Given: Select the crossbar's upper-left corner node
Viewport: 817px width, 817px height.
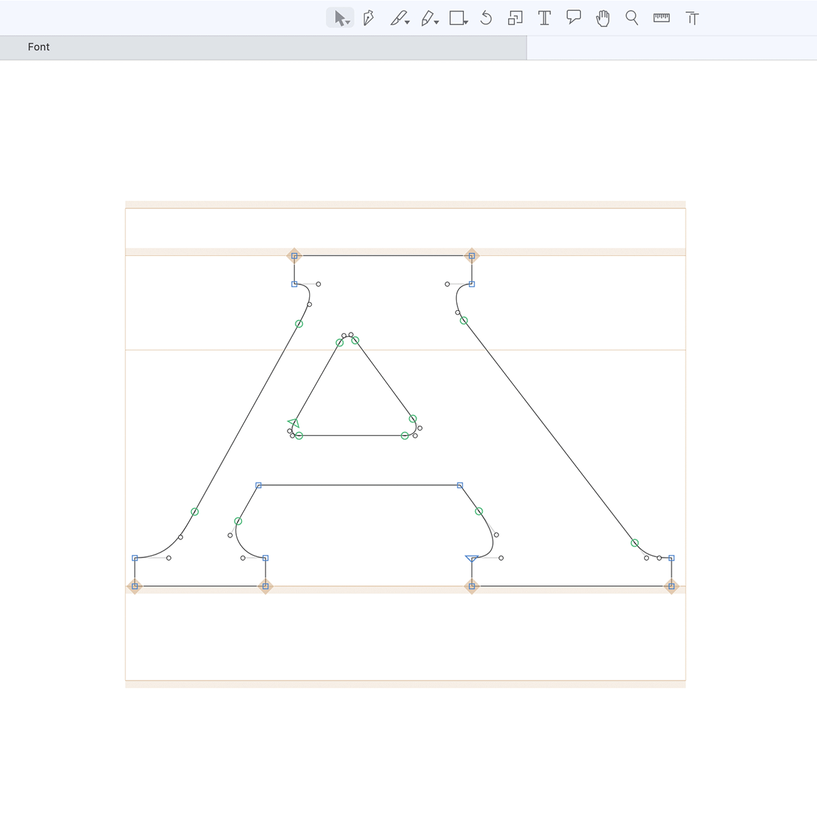Looking at the screenshot, I should click(259, 485).
